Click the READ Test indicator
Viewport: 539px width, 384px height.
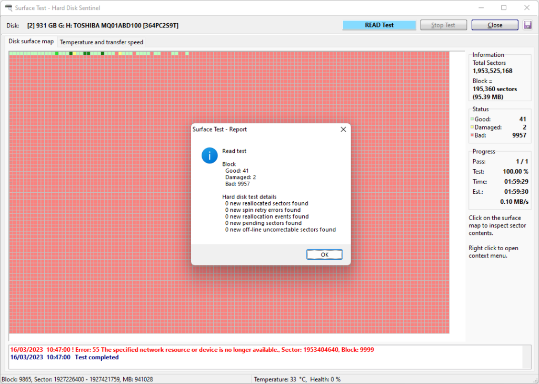point(379,25)
